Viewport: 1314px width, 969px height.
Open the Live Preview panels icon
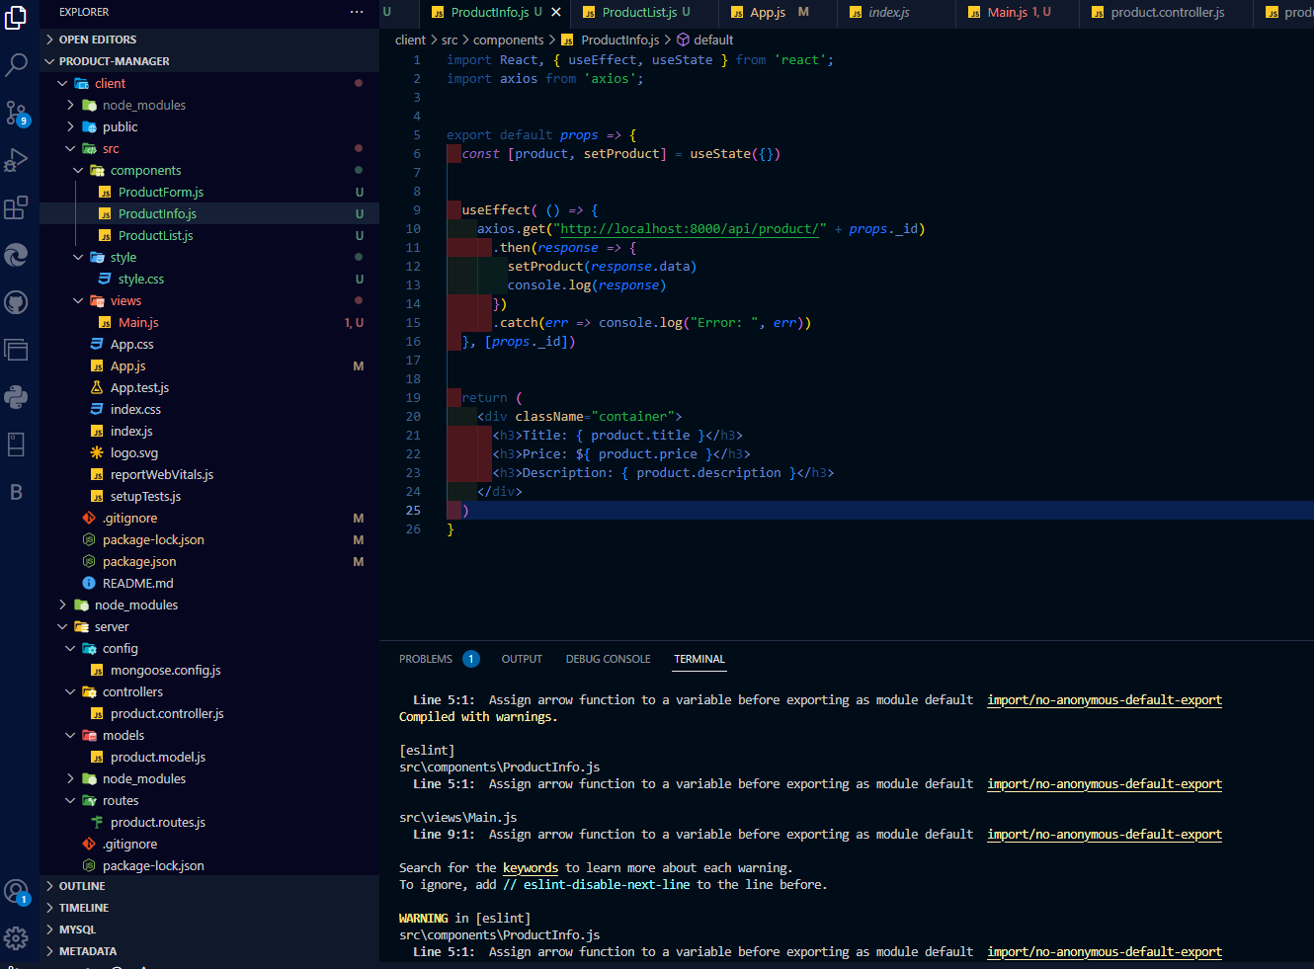(x=16, y=350)
